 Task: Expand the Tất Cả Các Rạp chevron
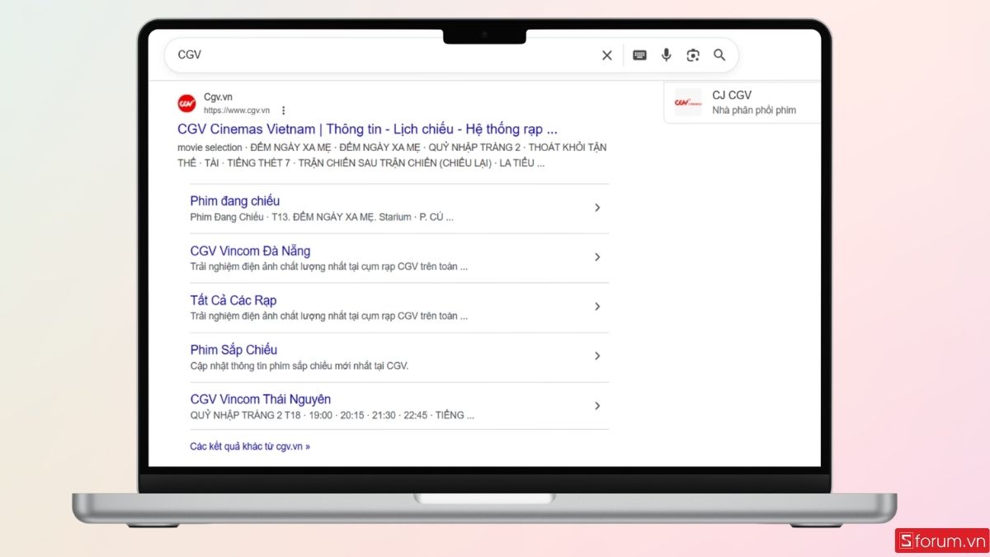tap(597, 306)
